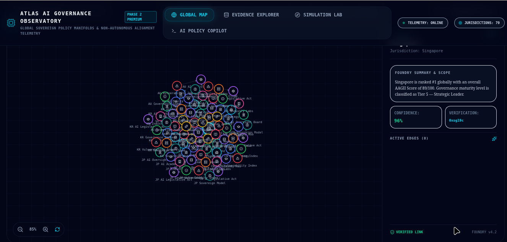Click the Phase 2 Premium badge
The width and height of the screenshot is (507, 242).
[x=140, y=17]
